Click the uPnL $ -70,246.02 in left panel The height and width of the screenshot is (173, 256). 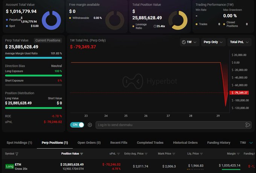click(x=53, y=122)
